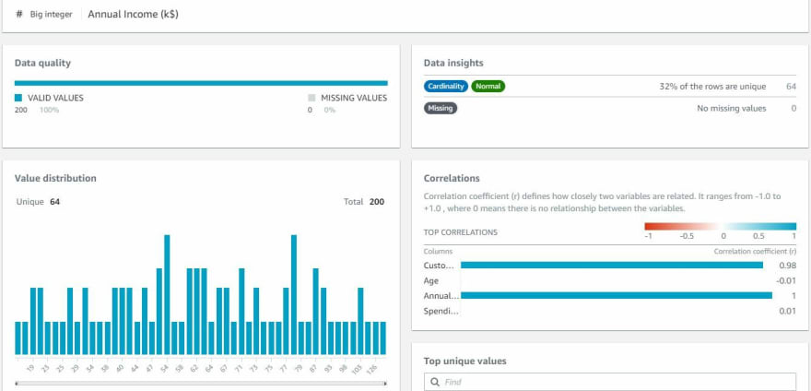The width and height of the screenshot is (811, 391).
Task: Click the VALID VALUES label text
Action: [55, 98]
